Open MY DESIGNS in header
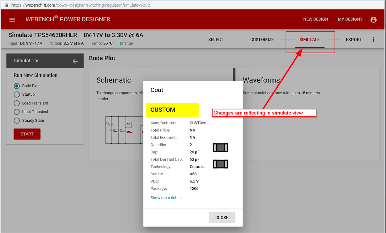Image resolution: width=386 pixels, height=233 pixels. 350,19
